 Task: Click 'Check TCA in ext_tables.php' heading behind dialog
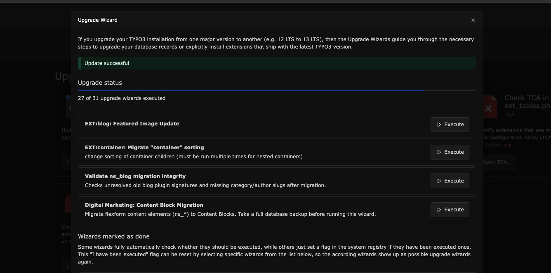tap(527, 102)
